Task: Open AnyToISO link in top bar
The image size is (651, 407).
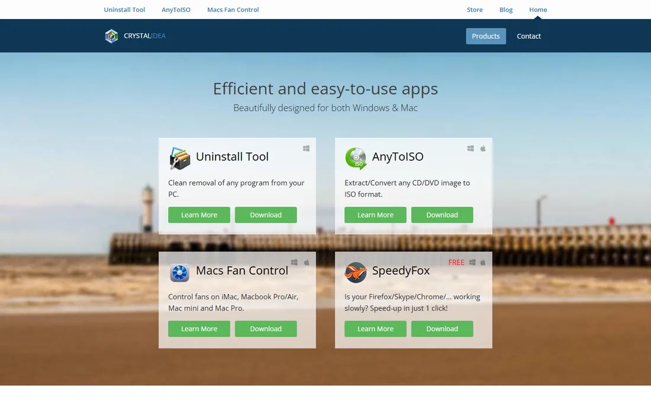Action: click(x=176, y=9)
